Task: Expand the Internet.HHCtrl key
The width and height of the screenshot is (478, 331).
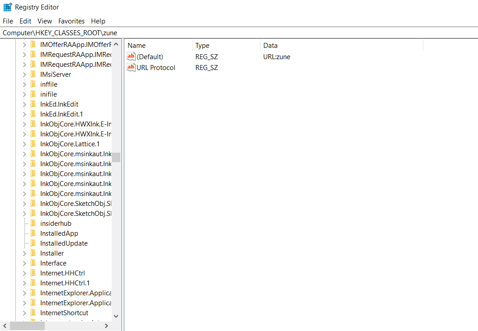Action: click(24, 274)
